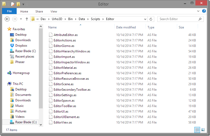
Task: Click the search magnifier icon
Action: 200,19
